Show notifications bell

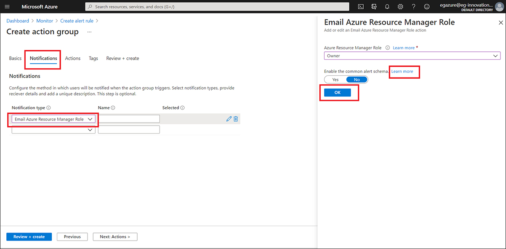[387, 7]
